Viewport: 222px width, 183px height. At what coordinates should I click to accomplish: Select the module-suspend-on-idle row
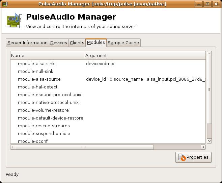click(x=108, y=134)
